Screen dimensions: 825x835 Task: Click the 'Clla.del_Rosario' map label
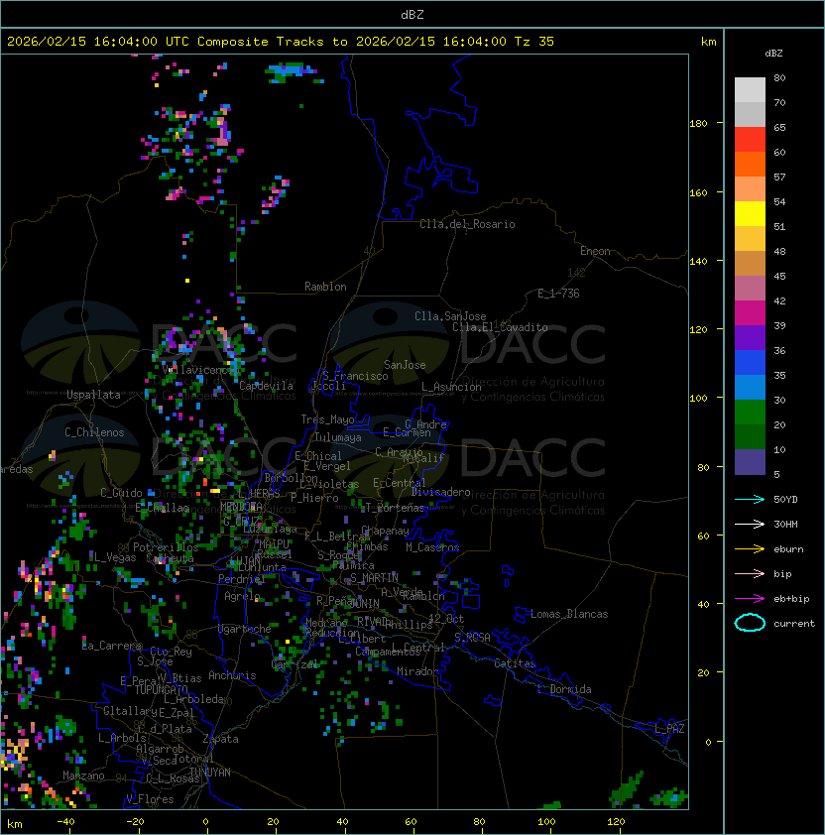coord(467,224)
